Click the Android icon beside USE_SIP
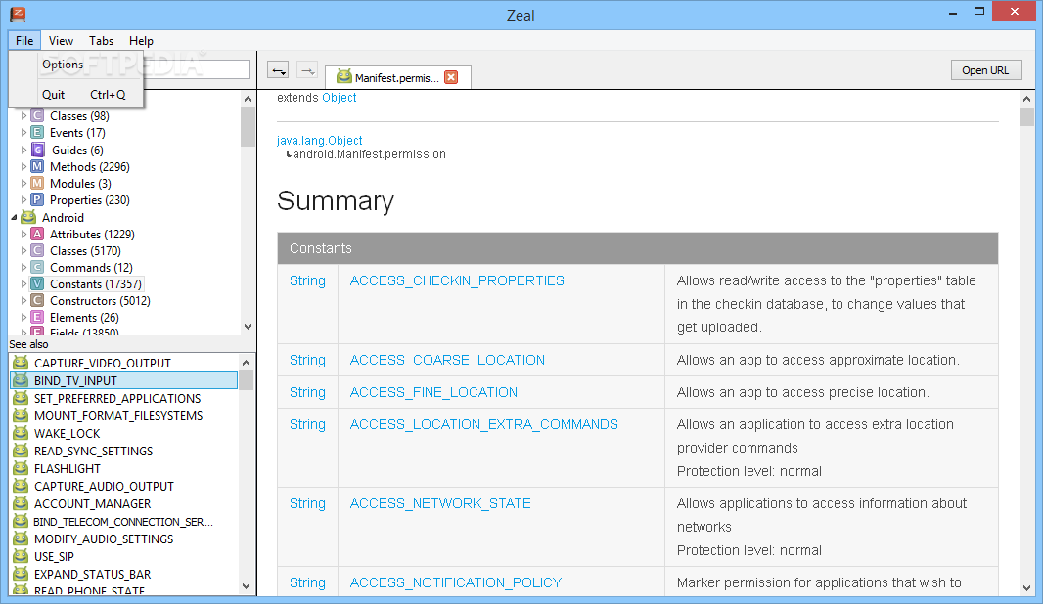The height and width of the screenshot is (604, 1043). 22,556
